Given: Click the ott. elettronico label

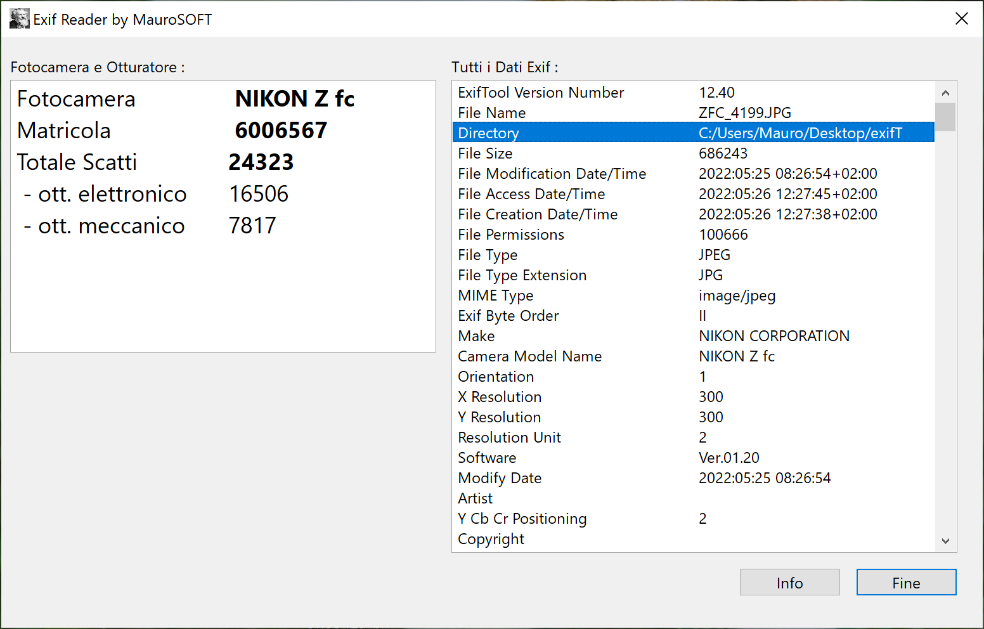Looking at the screenshot, I should 105,194.
